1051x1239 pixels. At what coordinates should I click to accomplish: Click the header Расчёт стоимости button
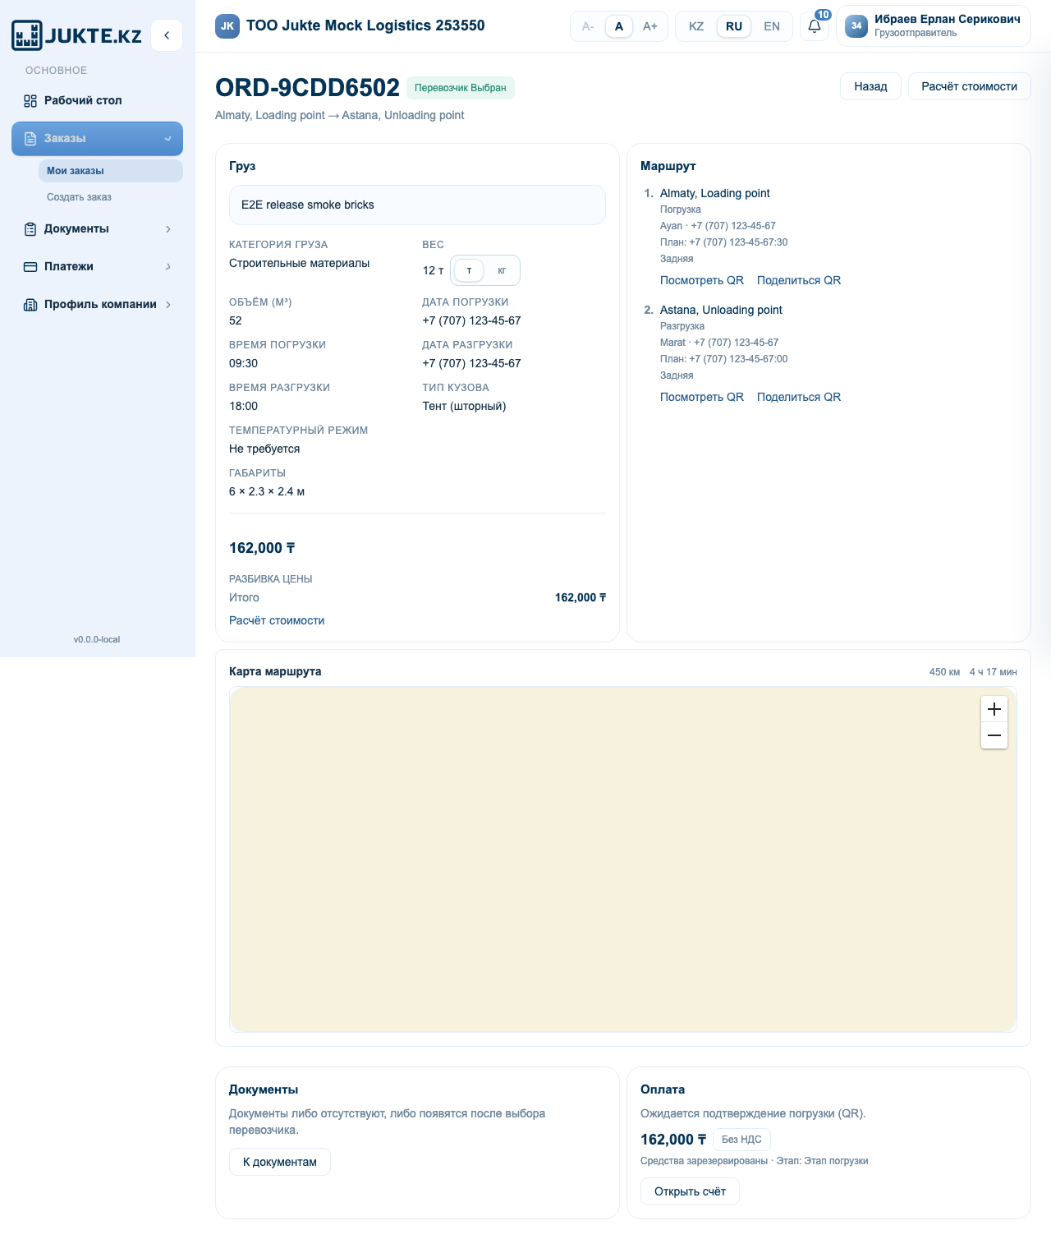[969, 86]
